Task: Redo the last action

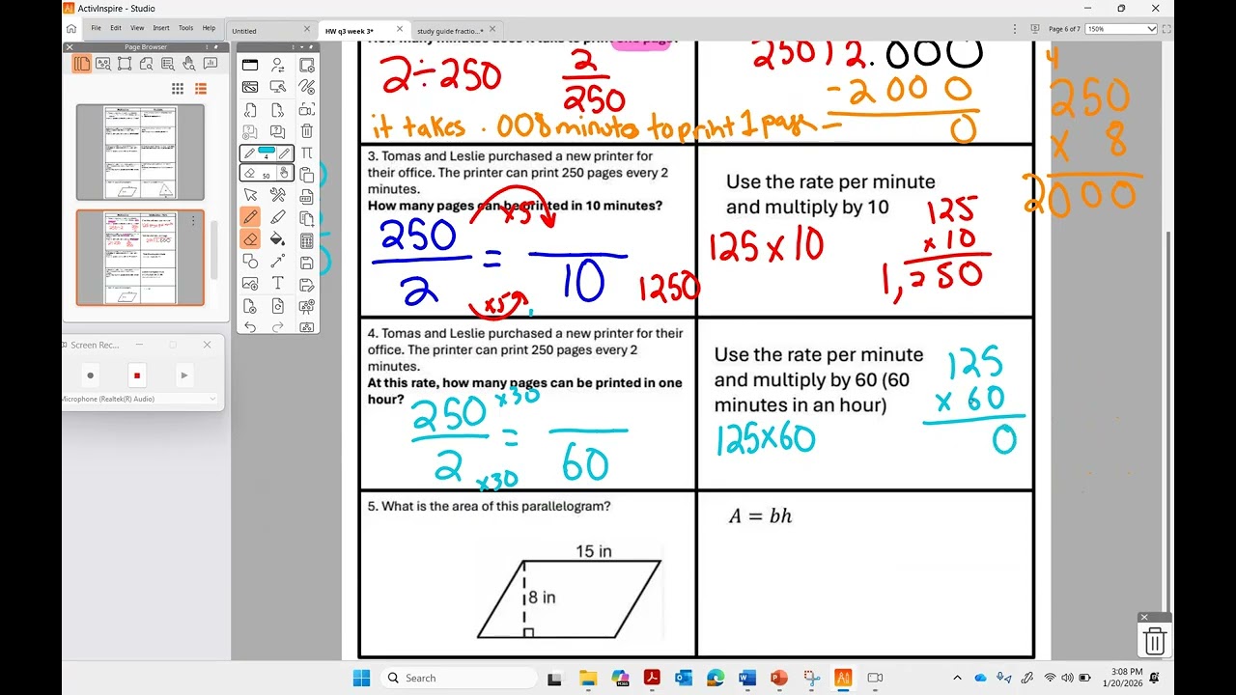Action: pos(279,326)
